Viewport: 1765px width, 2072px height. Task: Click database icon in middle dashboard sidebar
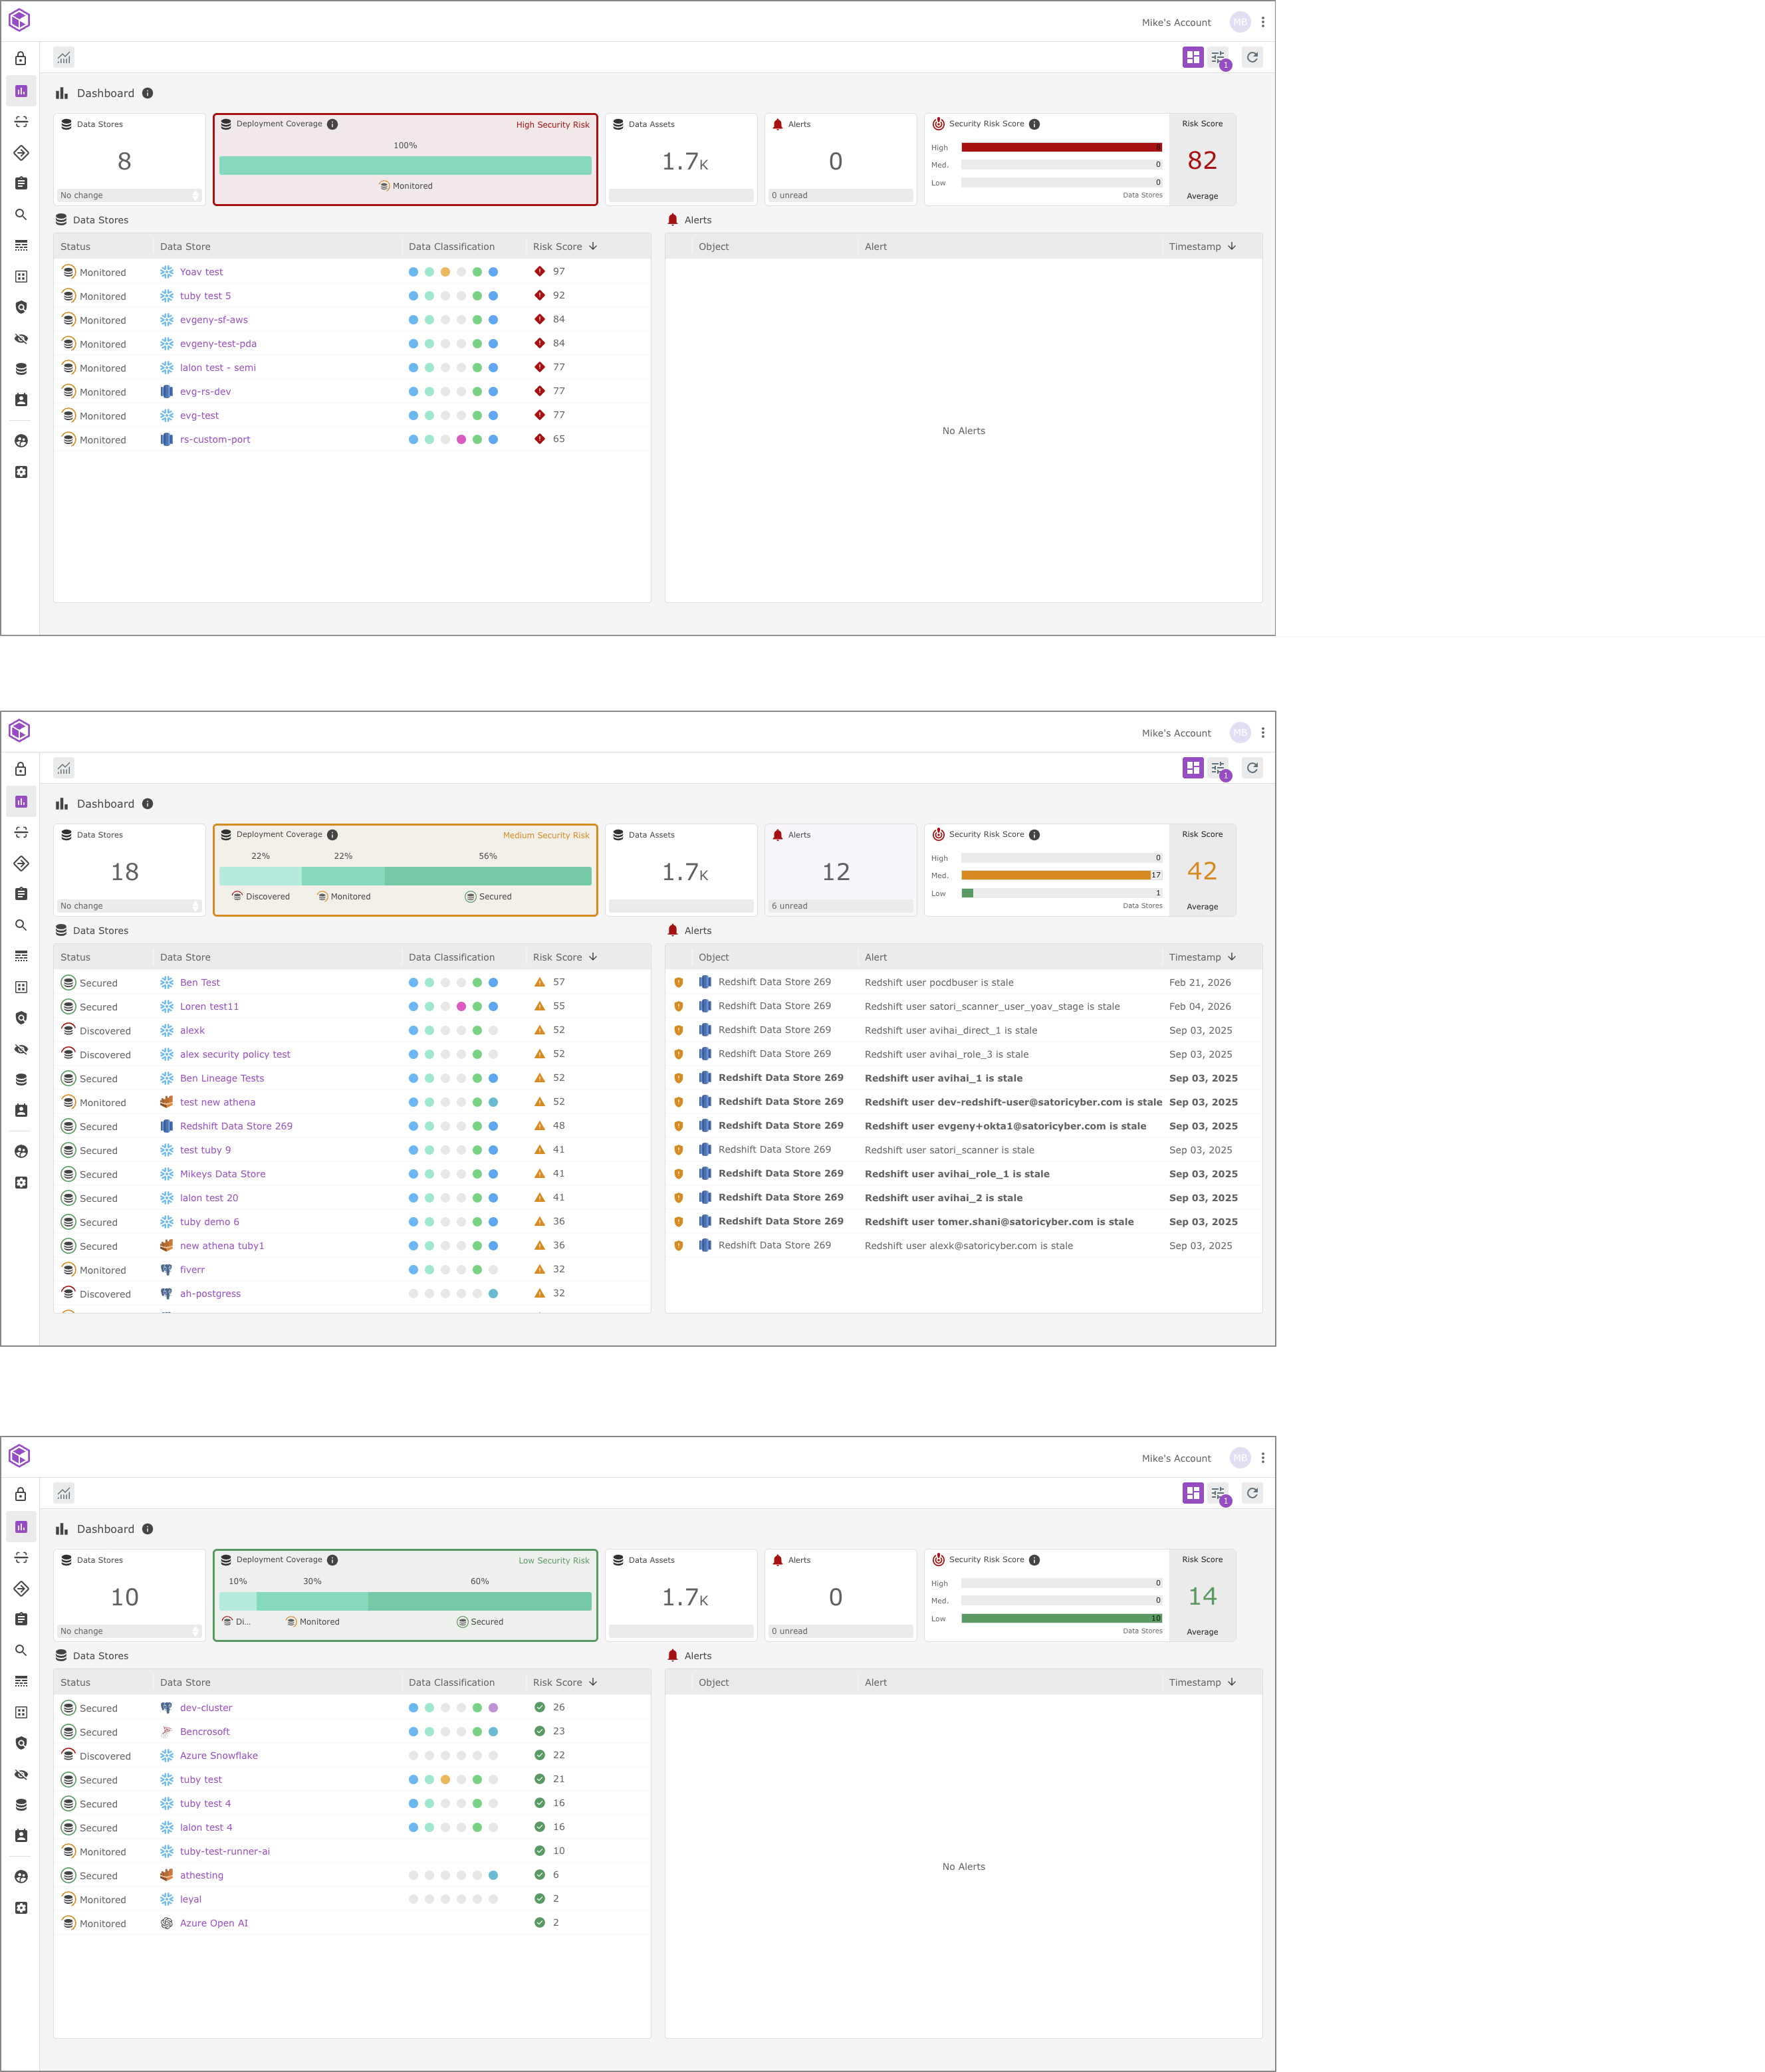[x=21, y=1080]
